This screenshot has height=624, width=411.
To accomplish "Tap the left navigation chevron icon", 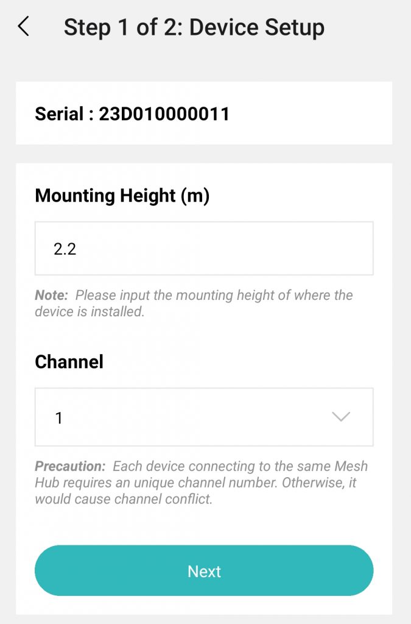I will click(23, 27).
